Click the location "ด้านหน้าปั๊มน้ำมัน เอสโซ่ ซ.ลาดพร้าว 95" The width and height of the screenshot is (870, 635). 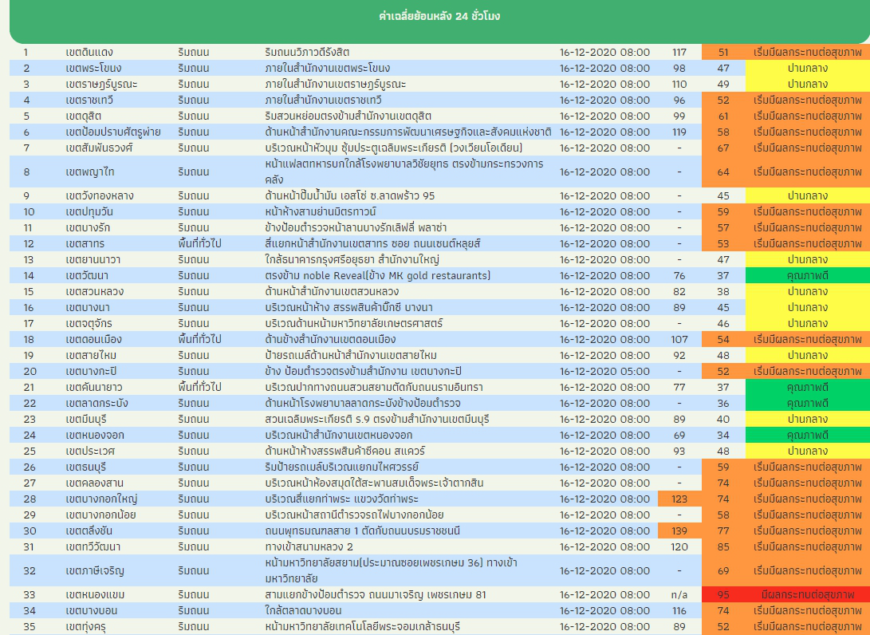[349, 196]
